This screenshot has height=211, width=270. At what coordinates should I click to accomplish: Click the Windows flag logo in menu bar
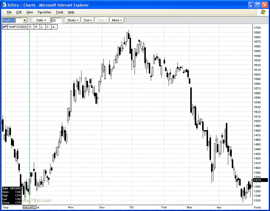[x=263, y=12]
